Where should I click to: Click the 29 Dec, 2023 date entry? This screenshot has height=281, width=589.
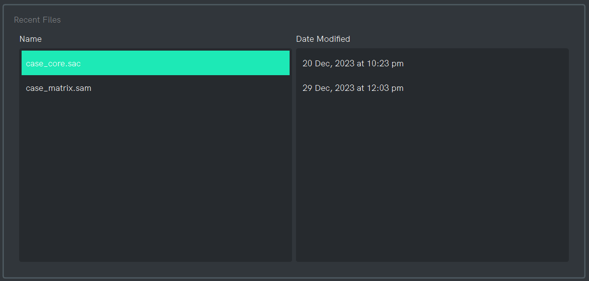(x=353, y=88)
